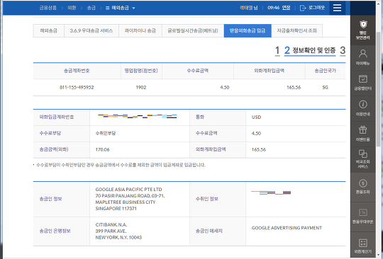Go to 금융상품 in the breadcrumb
Screen dimensions: 383x259
coord(48,8)
